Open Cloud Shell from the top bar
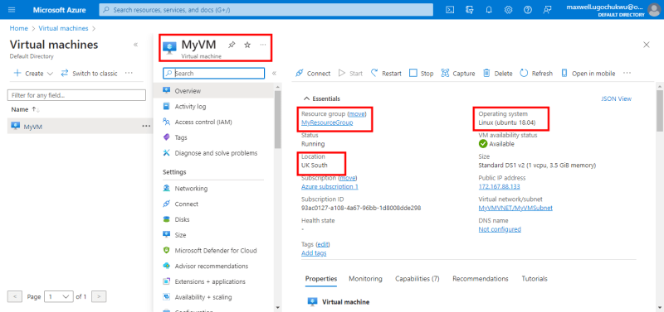Viewport: 664px width, 312px height. pos(450,10)
